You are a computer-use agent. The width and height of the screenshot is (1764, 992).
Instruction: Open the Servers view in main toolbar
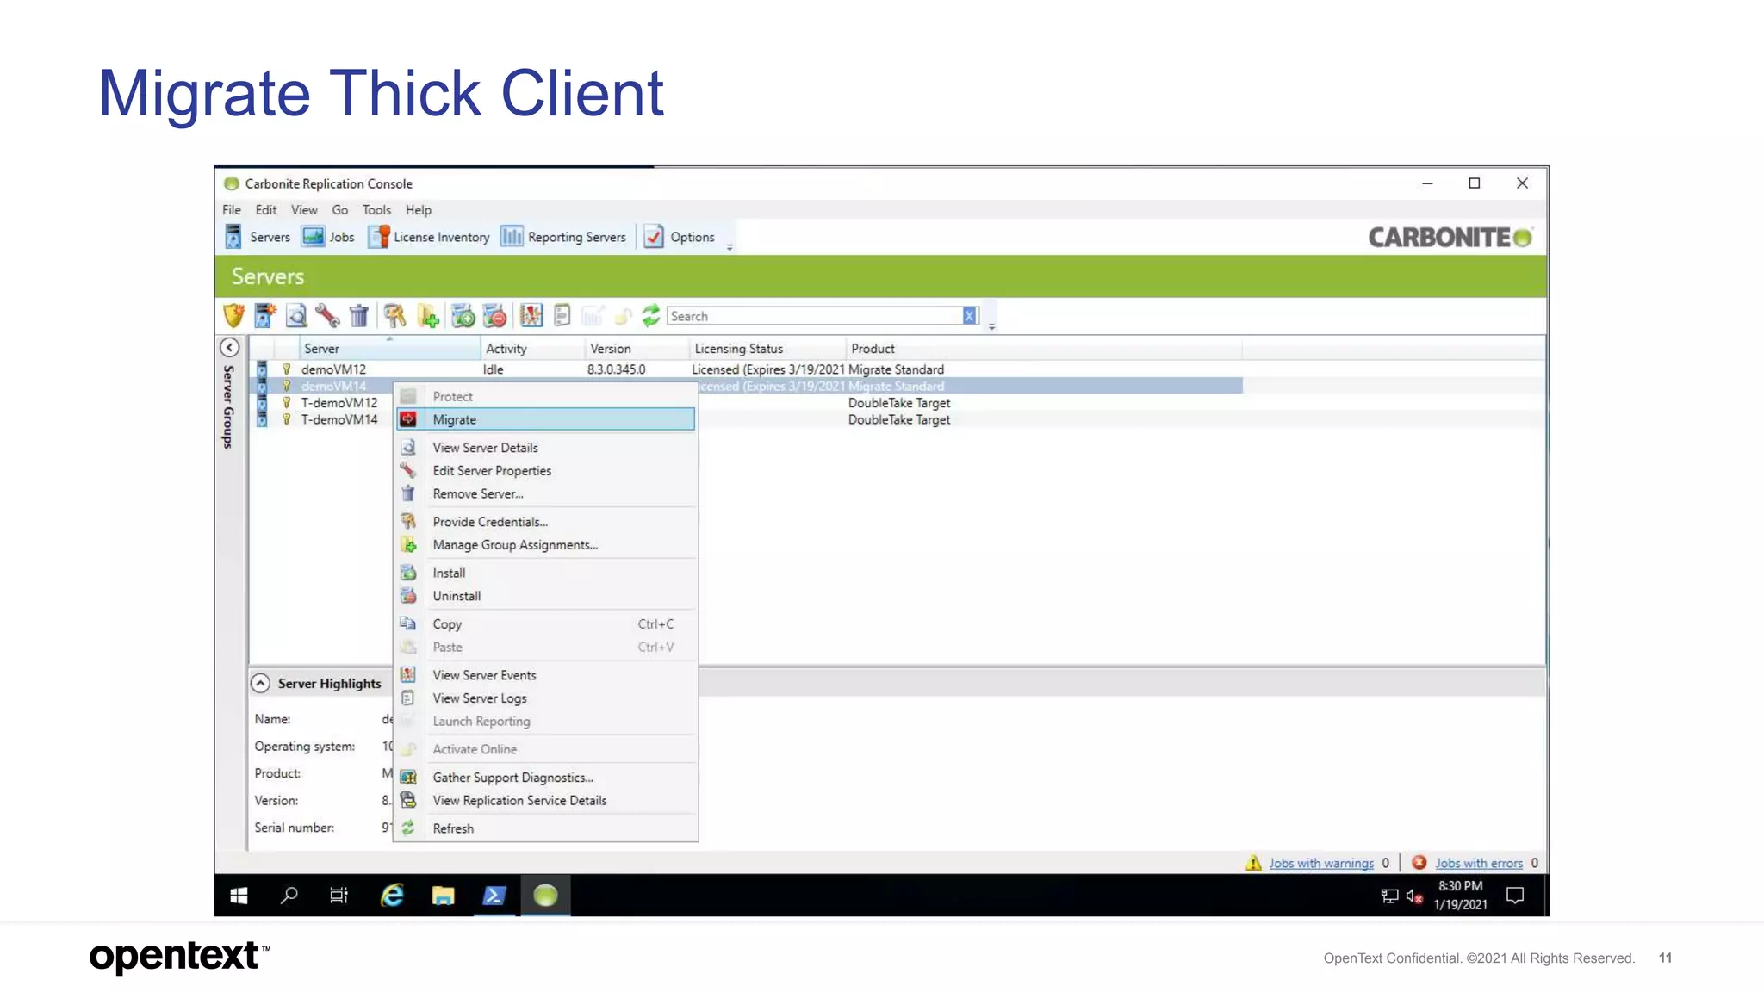[x=258, y=237]
